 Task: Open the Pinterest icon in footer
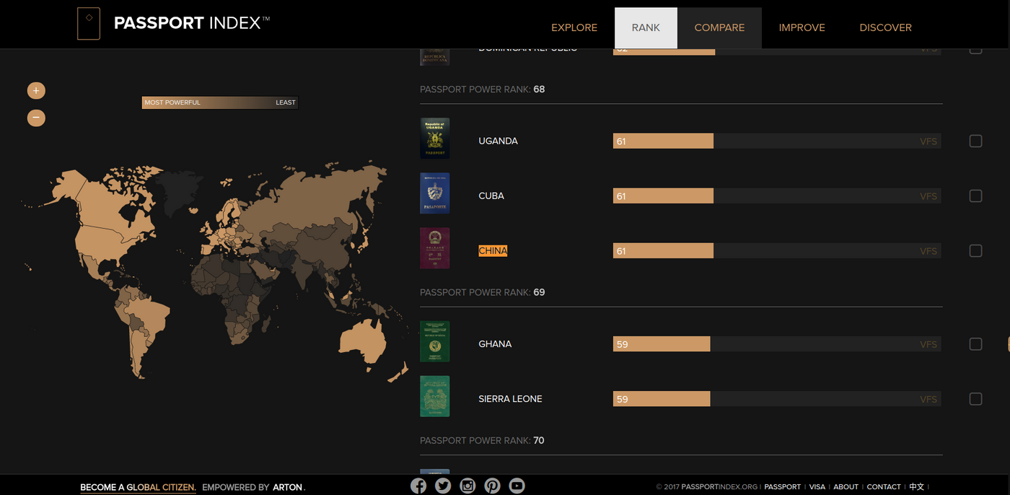coord(492,486)
